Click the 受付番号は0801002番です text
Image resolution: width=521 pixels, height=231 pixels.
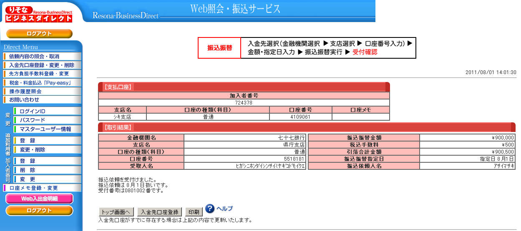(131, 191)
